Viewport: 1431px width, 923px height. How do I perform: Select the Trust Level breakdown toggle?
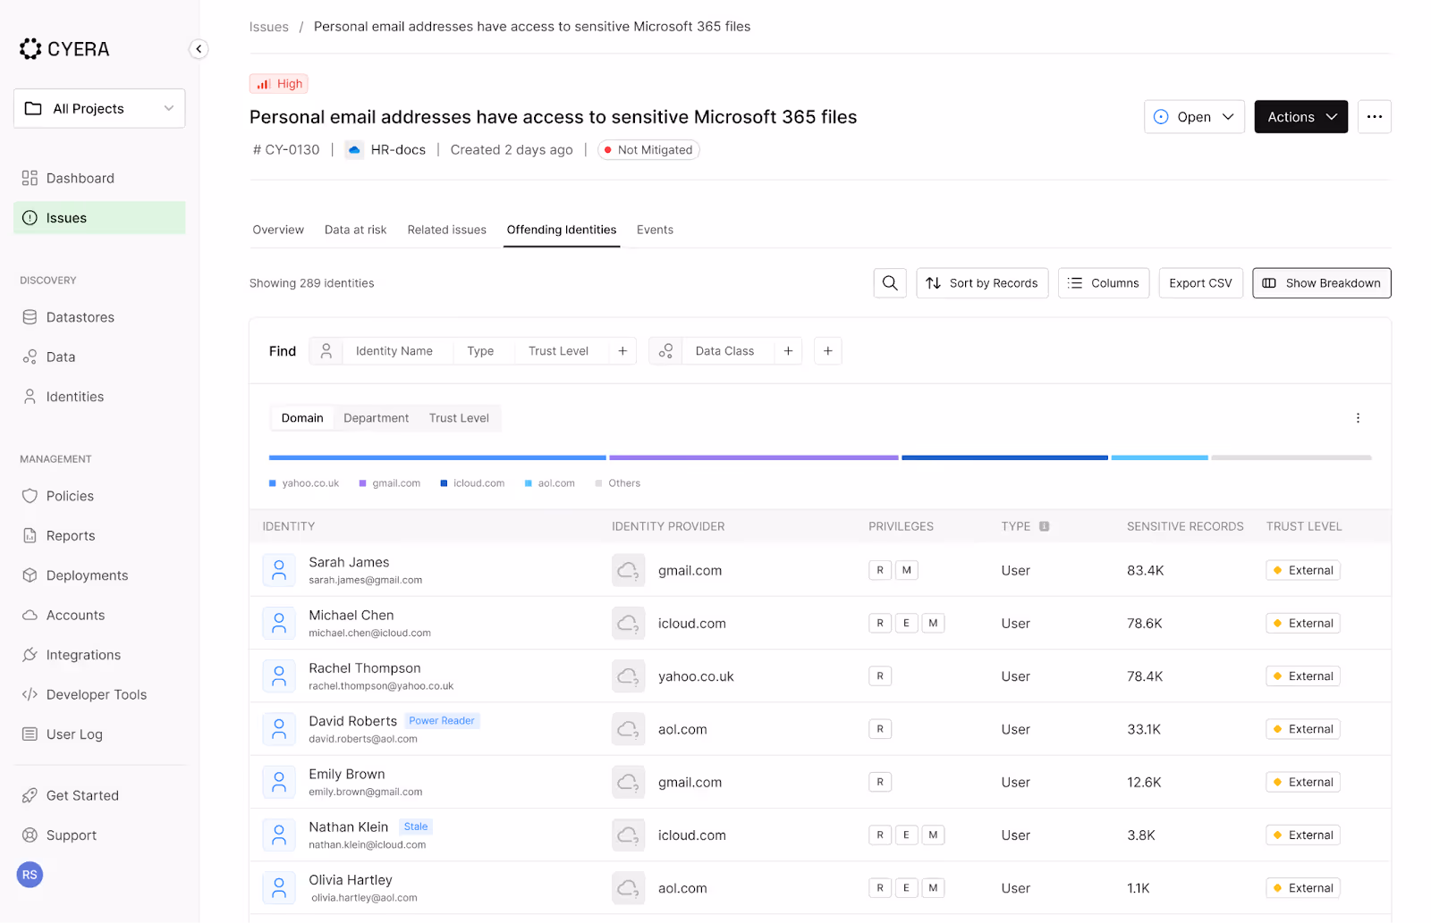click(x=459, y=418)
